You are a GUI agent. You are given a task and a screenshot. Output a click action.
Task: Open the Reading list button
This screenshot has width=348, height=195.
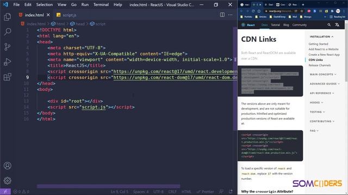pos(337,17)
